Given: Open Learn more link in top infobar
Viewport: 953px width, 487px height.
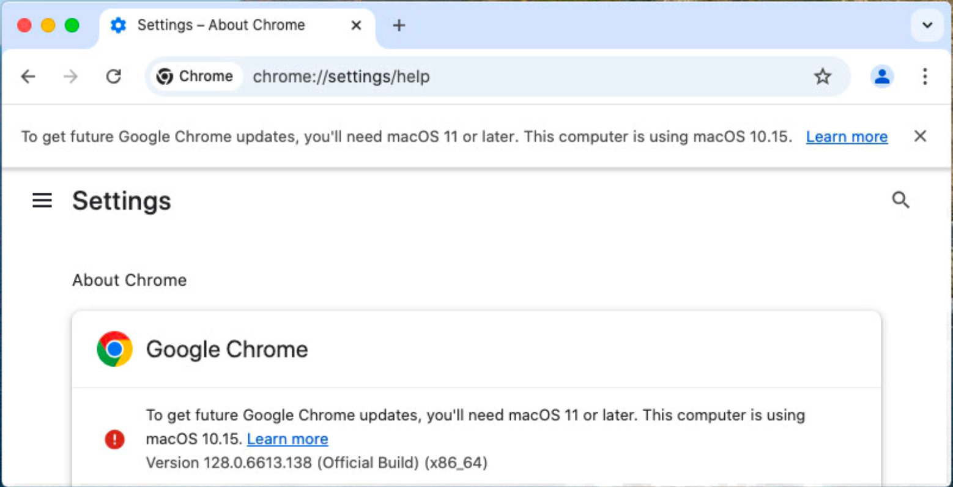Looking at the screenshot, I should coord(847,136).
